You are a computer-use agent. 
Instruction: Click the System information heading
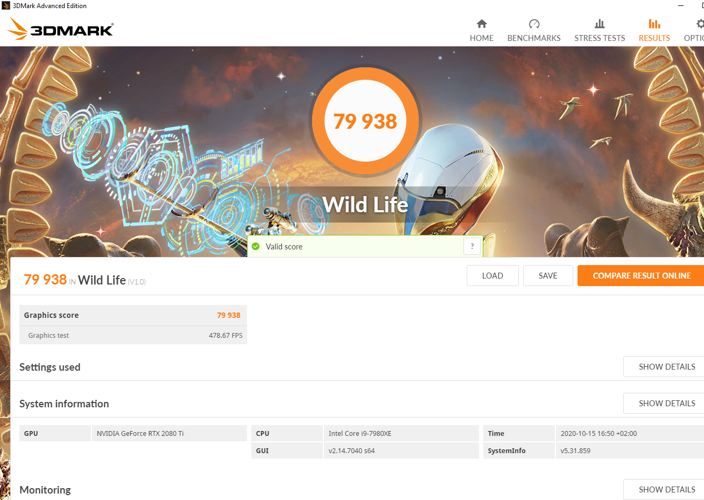(x=64, y=404)
